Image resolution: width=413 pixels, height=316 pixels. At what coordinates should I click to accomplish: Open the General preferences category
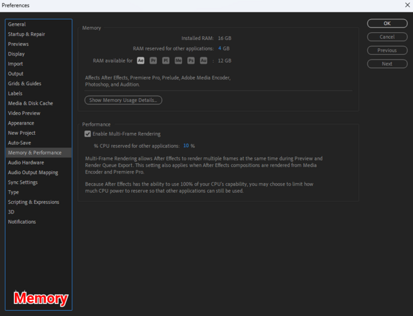[x=17, y=25]
